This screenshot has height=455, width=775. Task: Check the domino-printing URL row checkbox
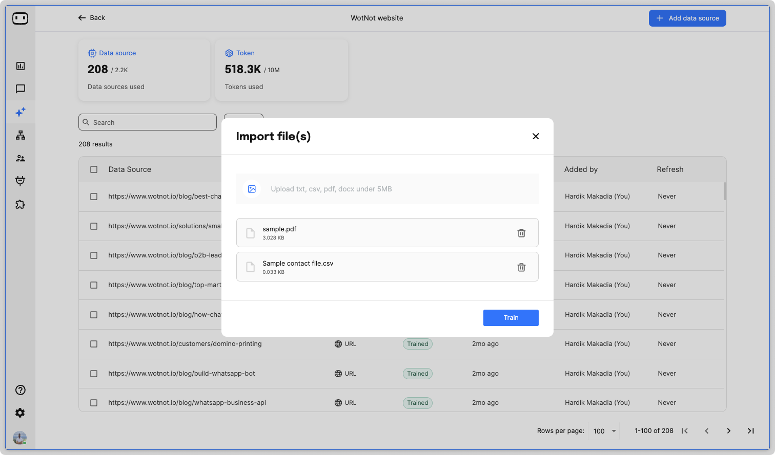(x=94, y=344)
